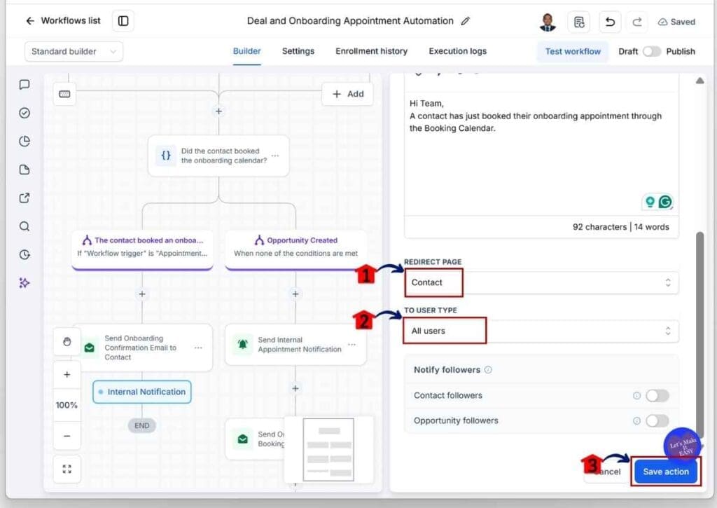This screenshot has width=717, height=508.
Task: Click the END node label
Action: pos(141,425)
